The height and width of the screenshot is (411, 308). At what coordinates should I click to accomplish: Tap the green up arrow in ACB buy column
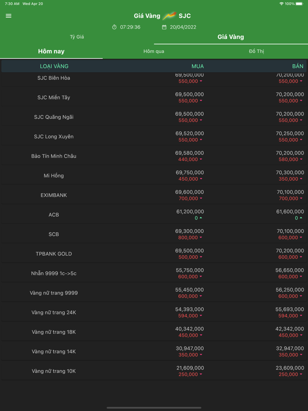point(201,218)
